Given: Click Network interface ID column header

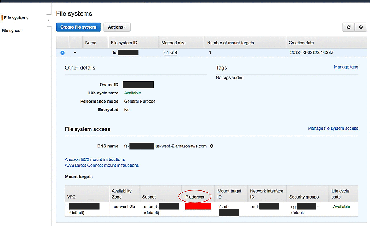Looking at the screenshot, I should click(x=267, y=194).
